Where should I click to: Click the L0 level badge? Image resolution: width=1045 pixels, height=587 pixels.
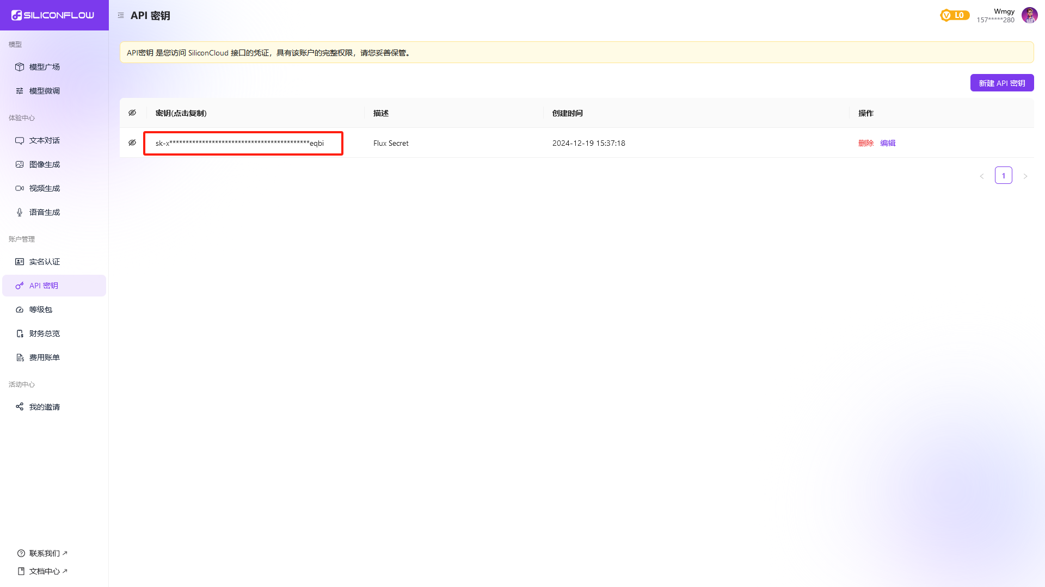point(955,15)
